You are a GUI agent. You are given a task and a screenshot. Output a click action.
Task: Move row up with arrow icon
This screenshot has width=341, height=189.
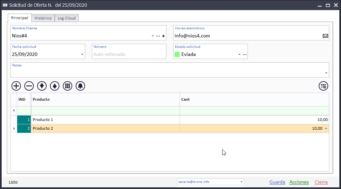55,86
